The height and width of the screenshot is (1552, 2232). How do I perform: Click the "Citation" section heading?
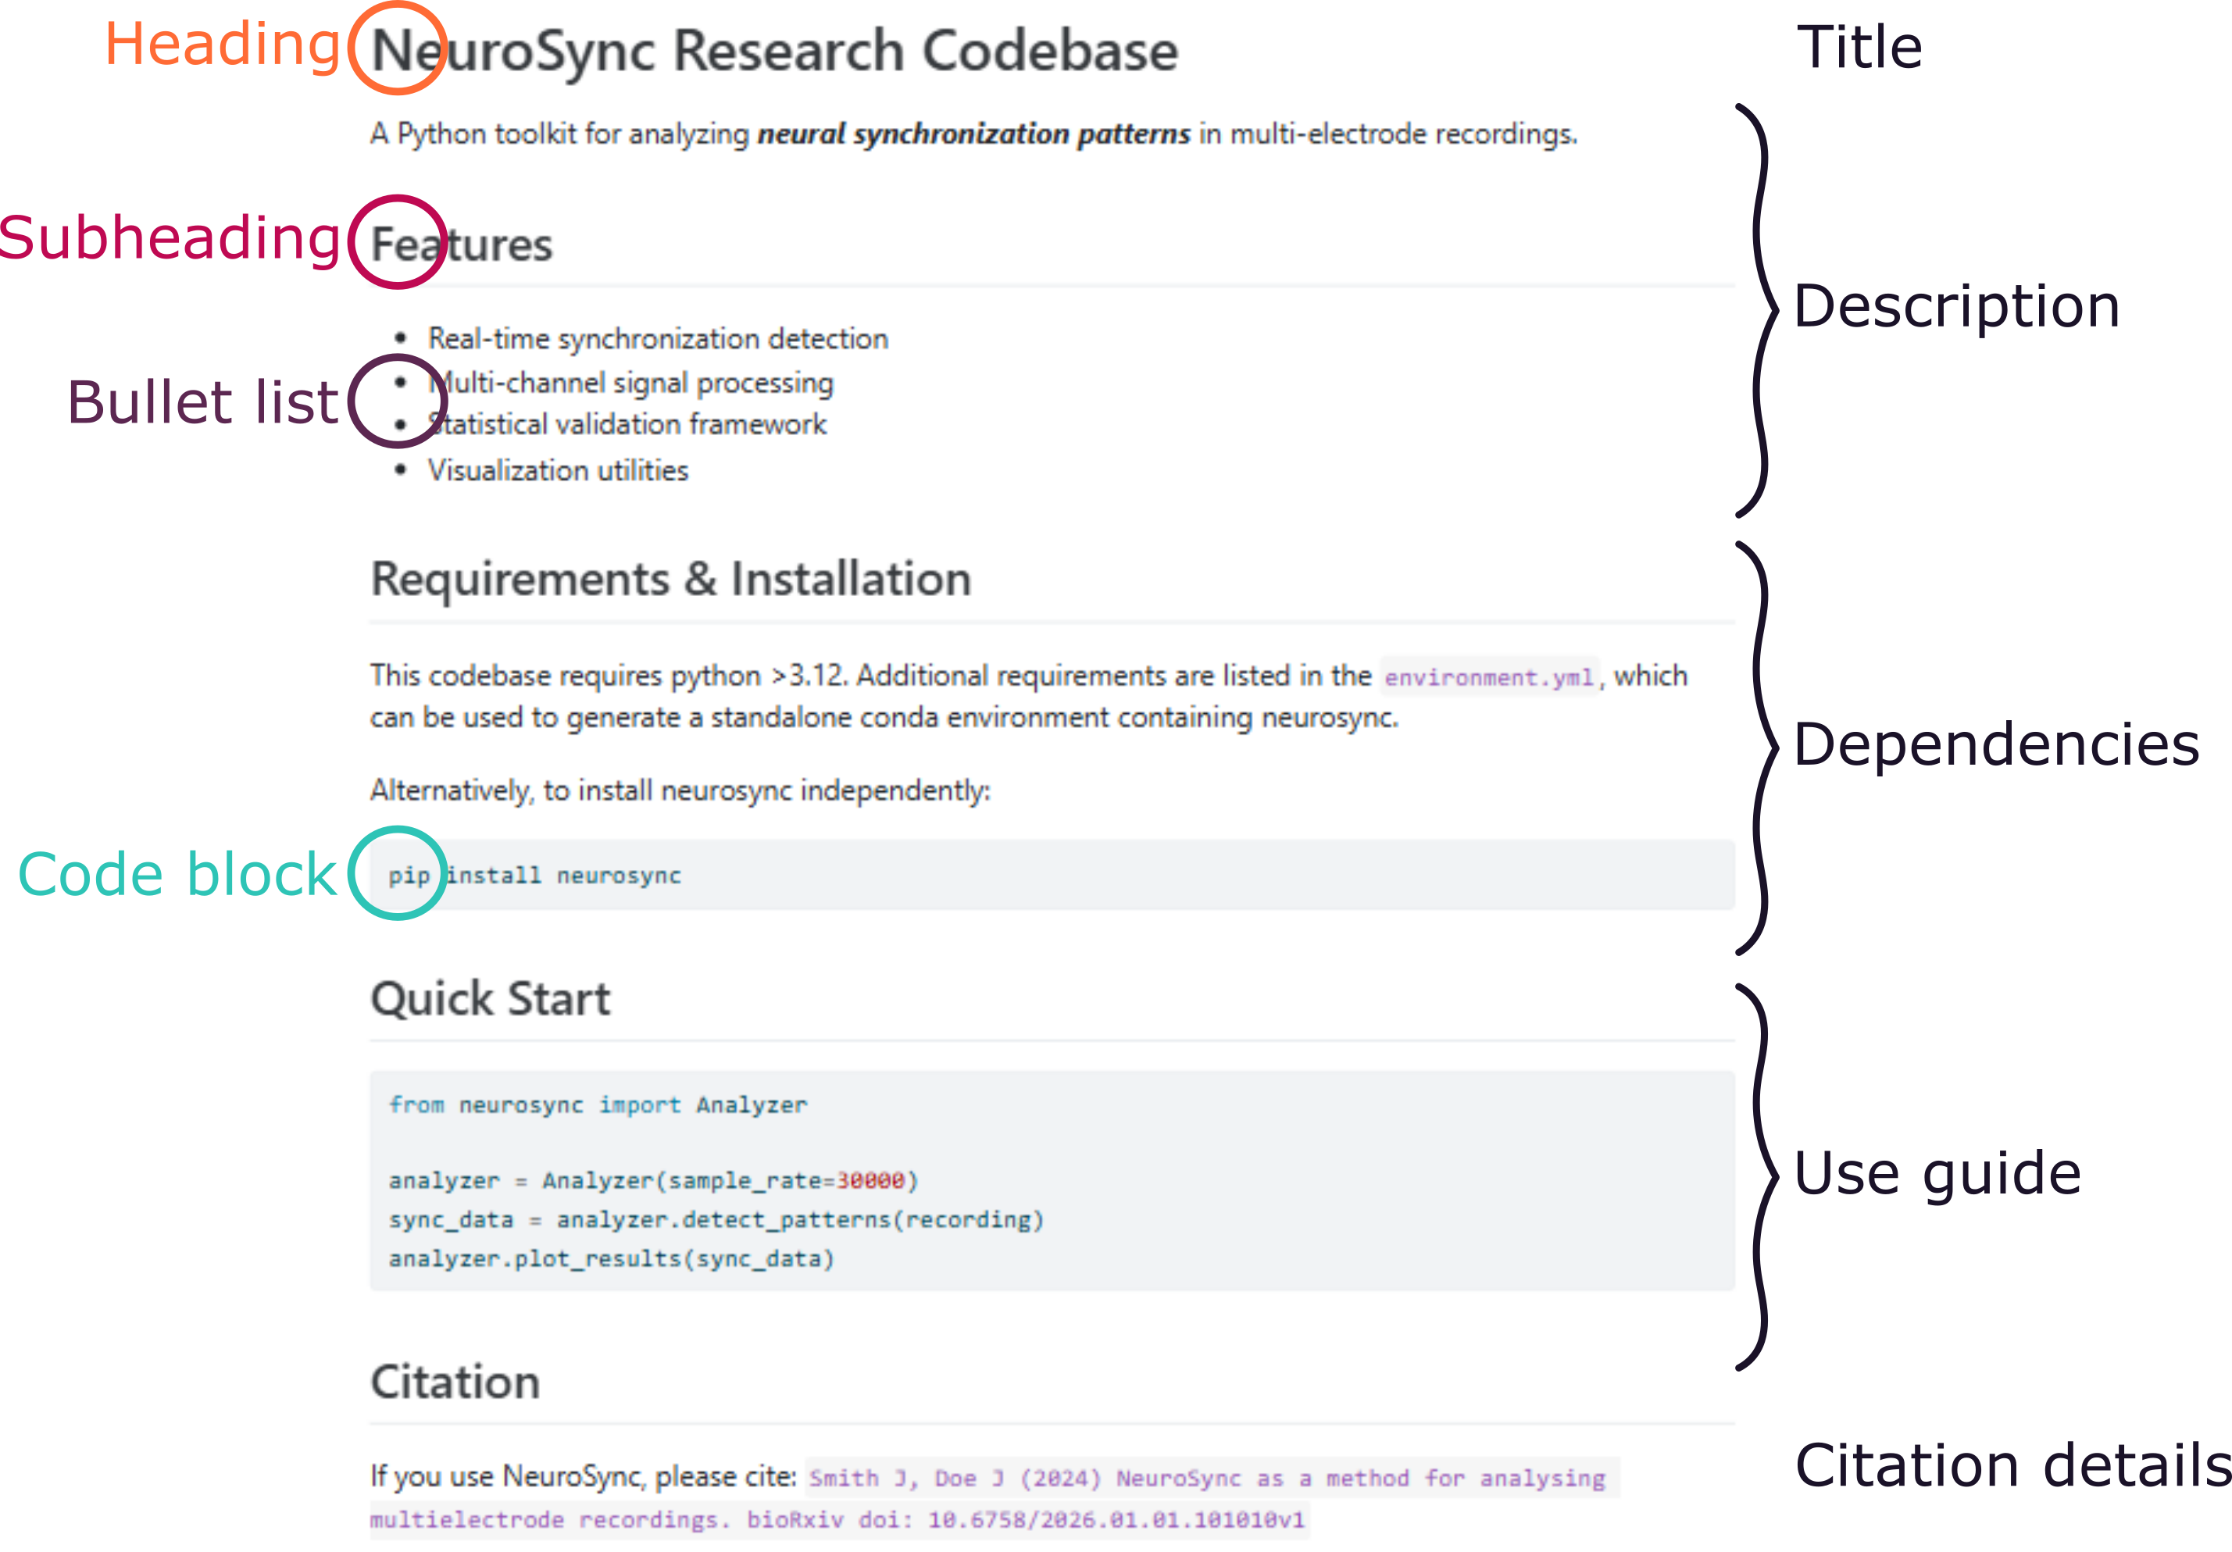pos(455,1382)
